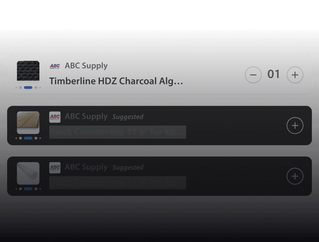Click the quantity value 01
The height and width of the screenshot is (242, 319).
click(x=274, y=74)
